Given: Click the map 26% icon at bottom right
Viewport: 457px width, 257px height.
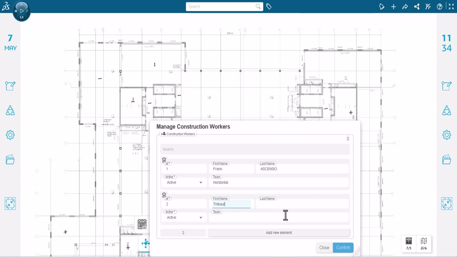Looking at the screenshot, I should click(x=424, y=243).
